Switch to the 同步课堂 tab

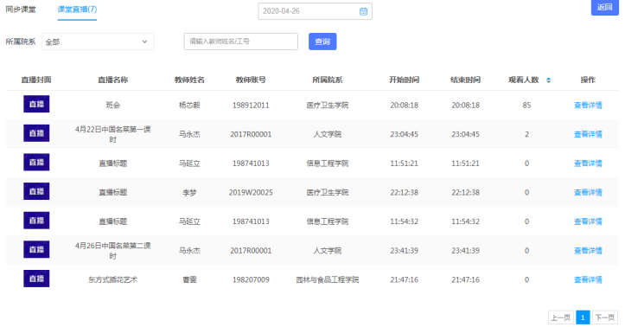point(21,10)
